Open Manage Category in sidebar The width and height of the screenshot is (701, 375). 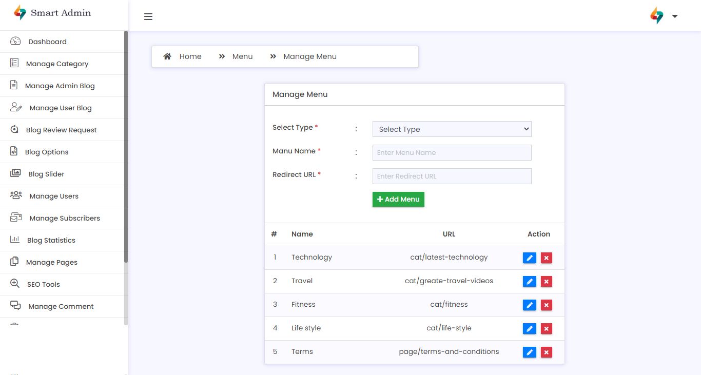[x=62, y=64]
